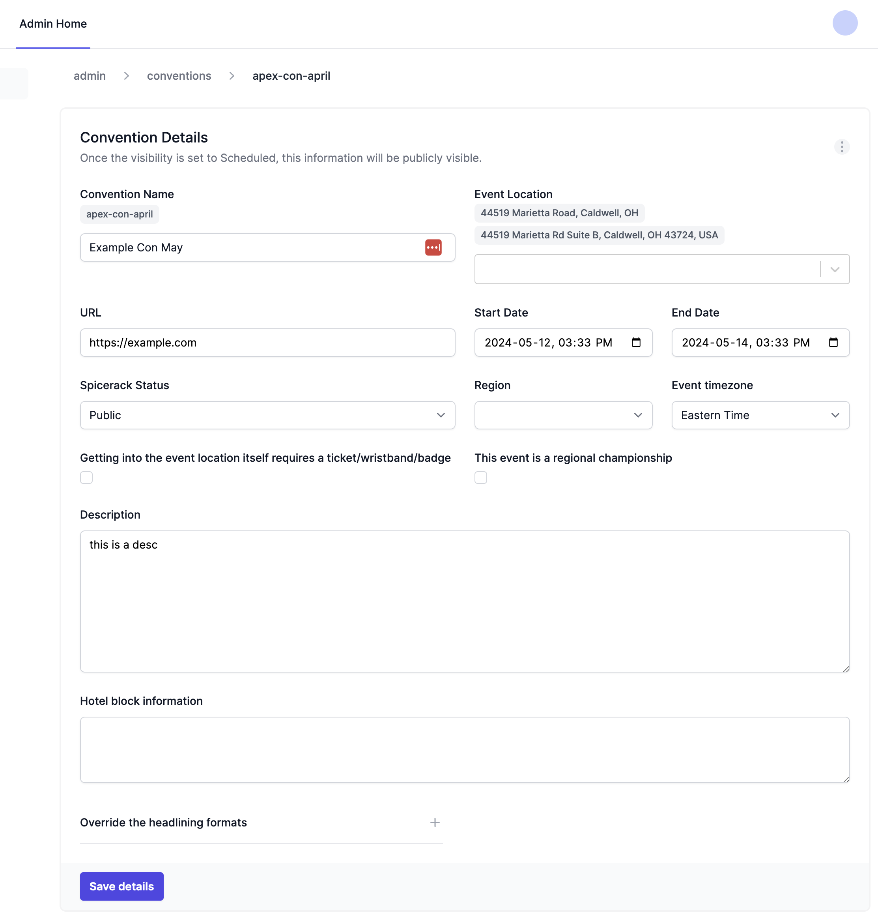Click into the Hotel block information textarea
878x918 pixels.
464,749
